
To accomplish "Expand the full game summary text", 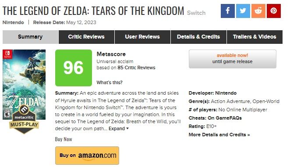I will coord(119,128).
